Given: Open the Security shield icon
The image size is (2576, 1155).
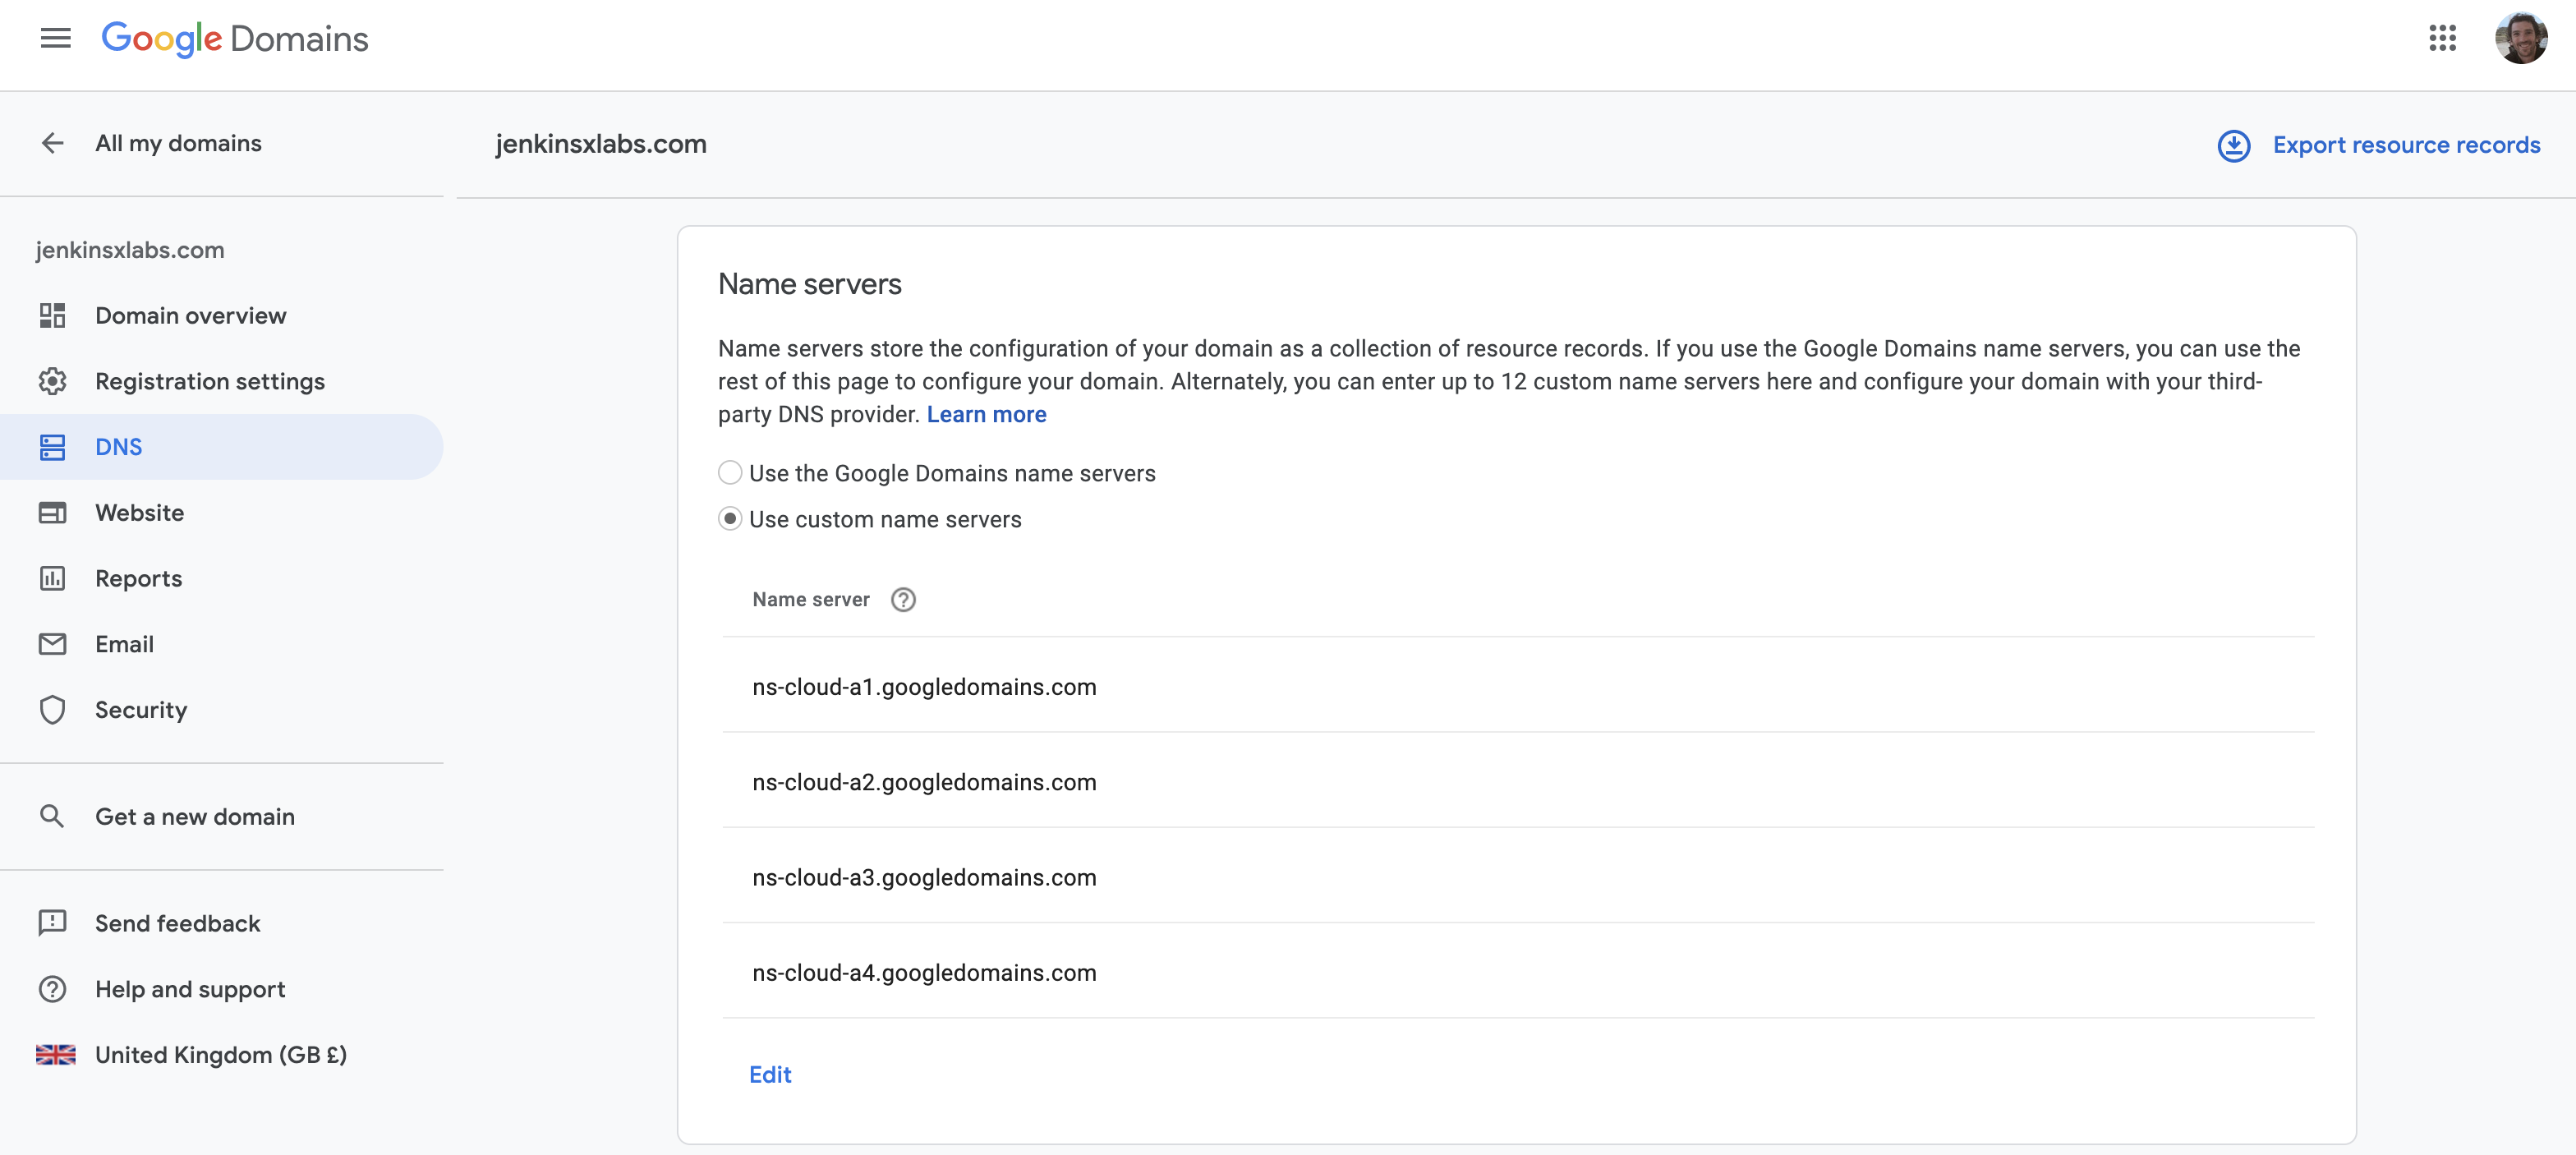Looking at the screenshot, I should tap(52, 709).
